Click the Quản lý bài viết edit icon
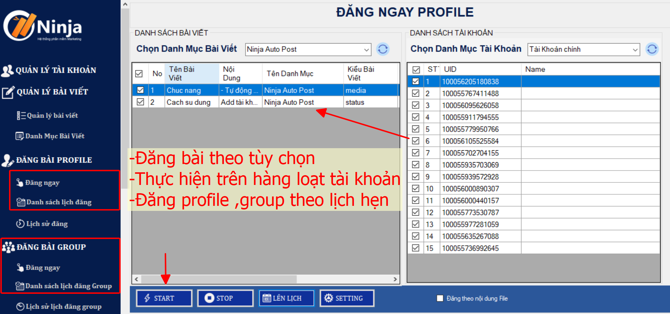Viewport: 670px width, 314px height. click(8, 92)
